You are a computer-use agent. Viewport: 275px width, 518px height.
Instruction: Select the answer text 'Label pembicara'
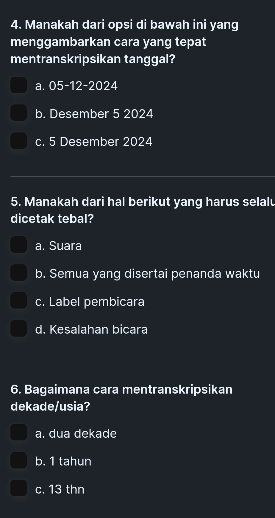(x=89, y=302)
